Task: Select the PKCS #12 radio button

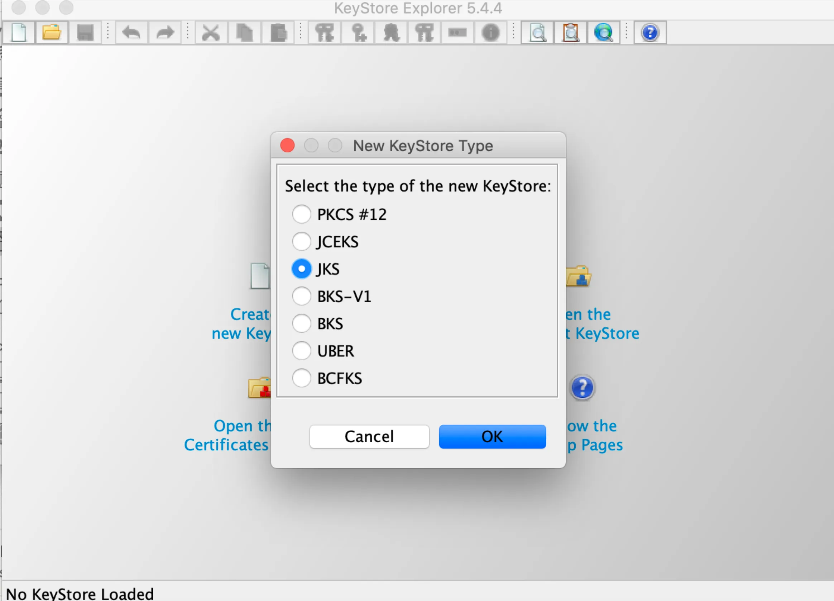Action: pos(302,214)
